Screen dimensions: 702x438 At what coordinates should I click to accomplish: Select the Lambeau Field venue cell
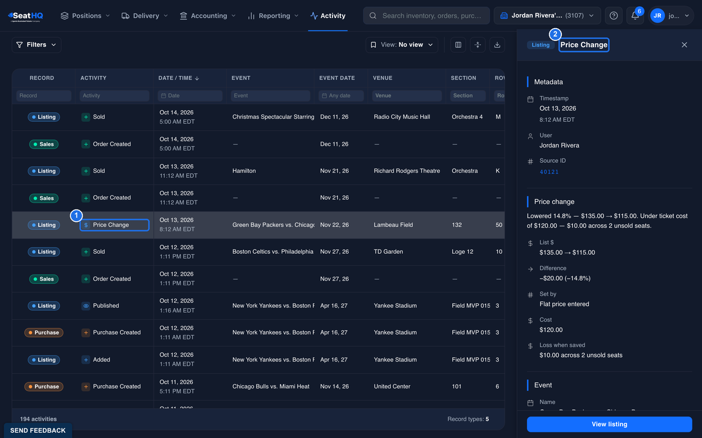[393, 225]
